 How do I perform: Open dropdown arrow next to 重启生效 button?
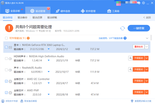pos(147,47)
